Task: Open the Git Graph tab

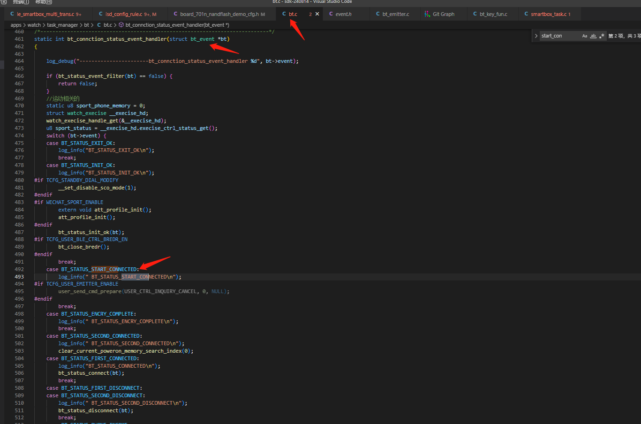Action: click(x=443, y=14)
